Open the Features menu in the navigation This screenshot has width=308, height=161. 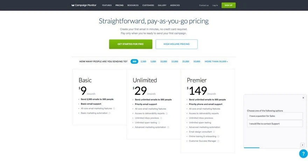click(107, 5)
